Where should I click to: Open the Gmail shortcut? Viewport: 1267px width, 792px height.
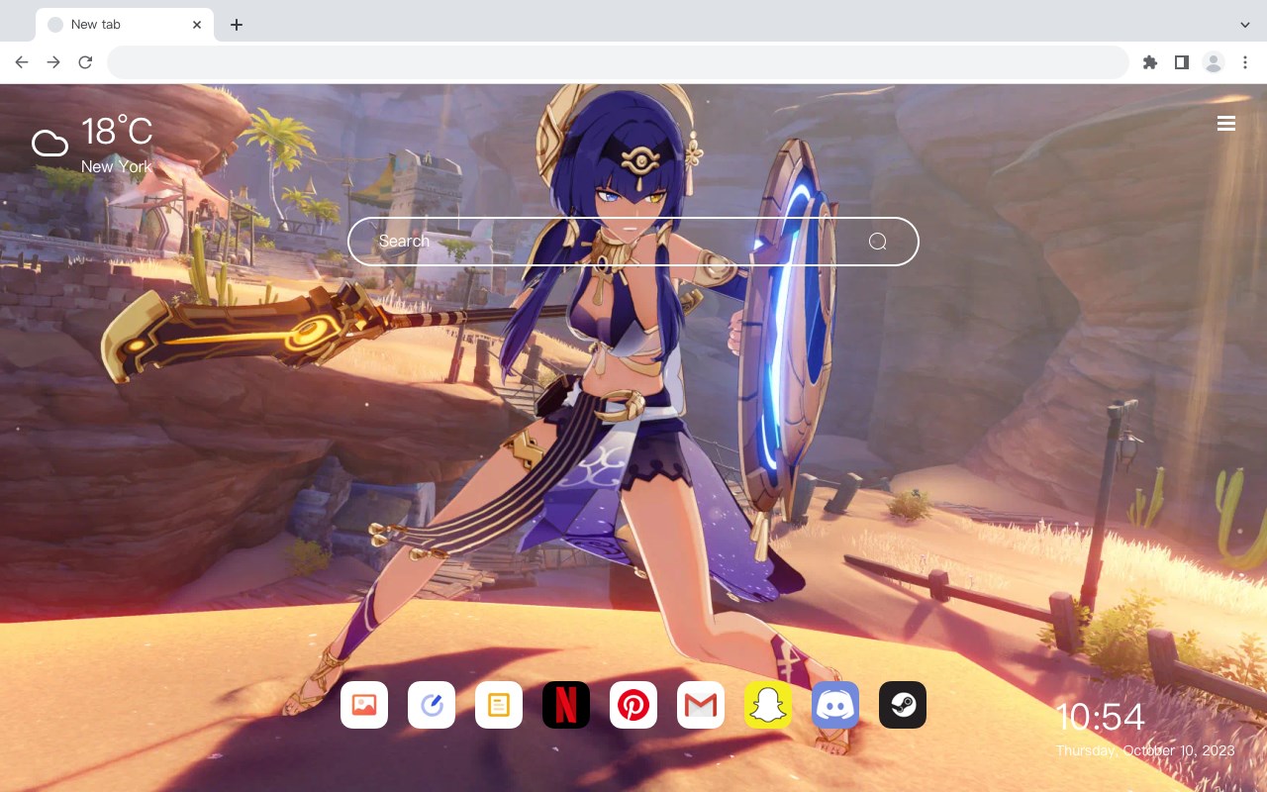pyautogui.click(x=701, y=705)
